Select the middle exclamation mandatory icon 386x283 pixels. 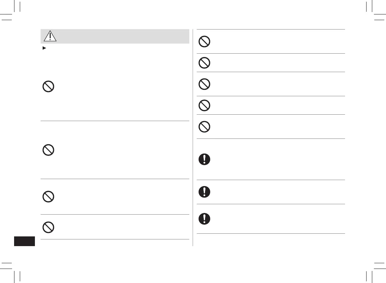point(204,192)
